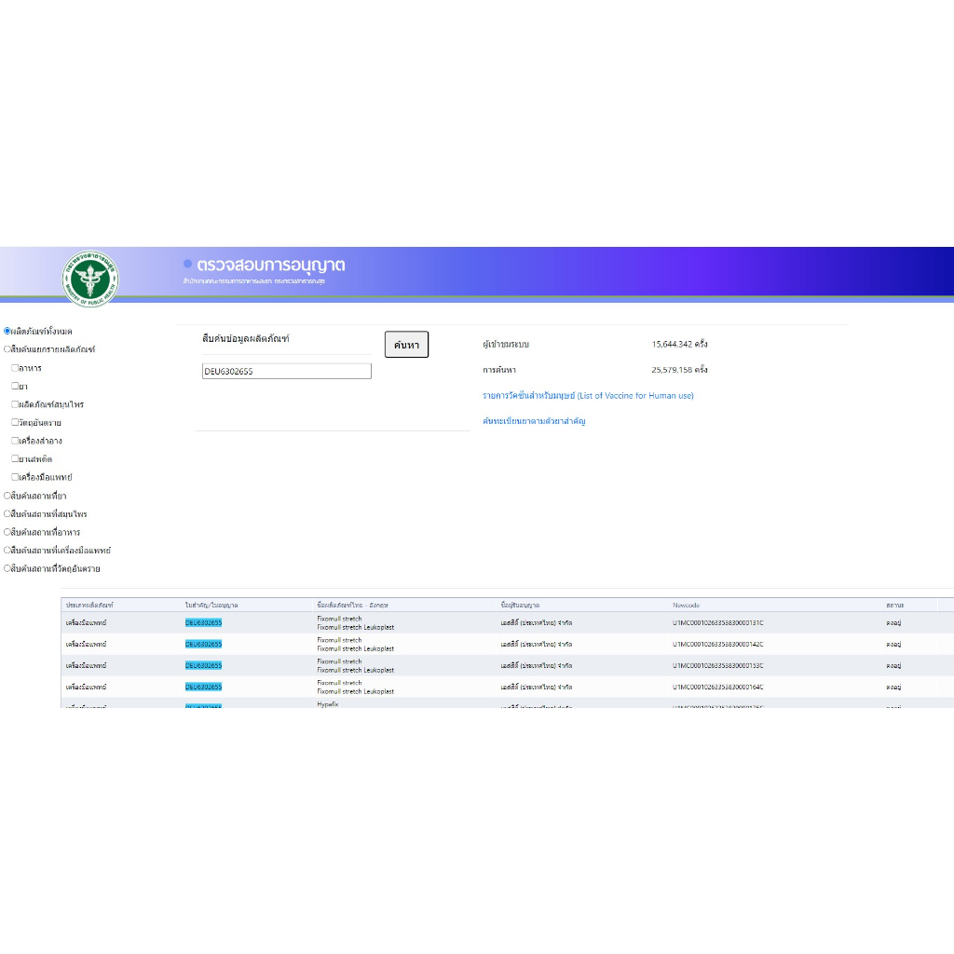Select the สืบค้นแยกรายผลิตภัณฑ์ radio option
This screenshot has width=954, height=954.
tap(7, 349)
